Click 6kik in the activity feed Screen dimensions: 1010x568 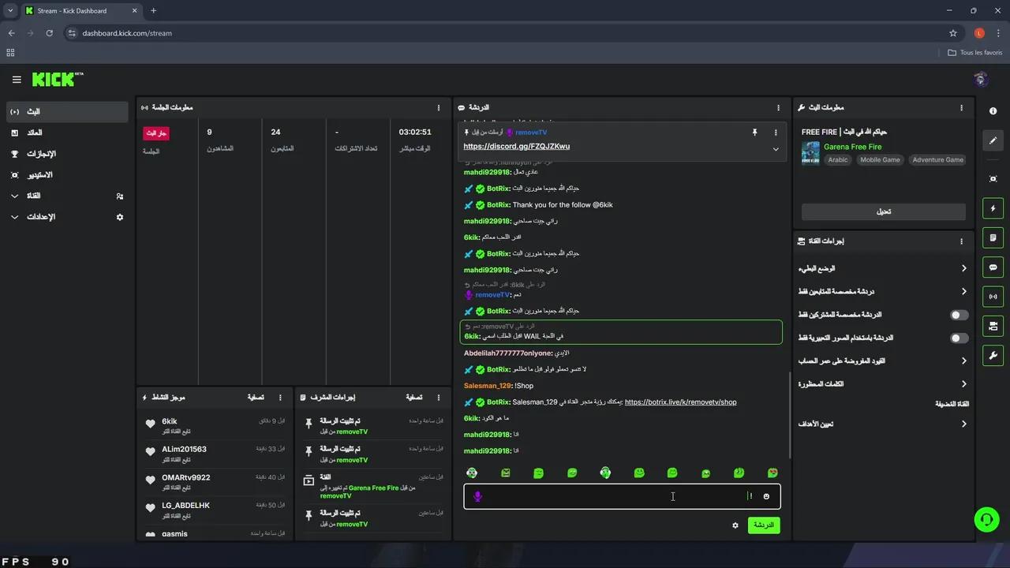[170, 421]
